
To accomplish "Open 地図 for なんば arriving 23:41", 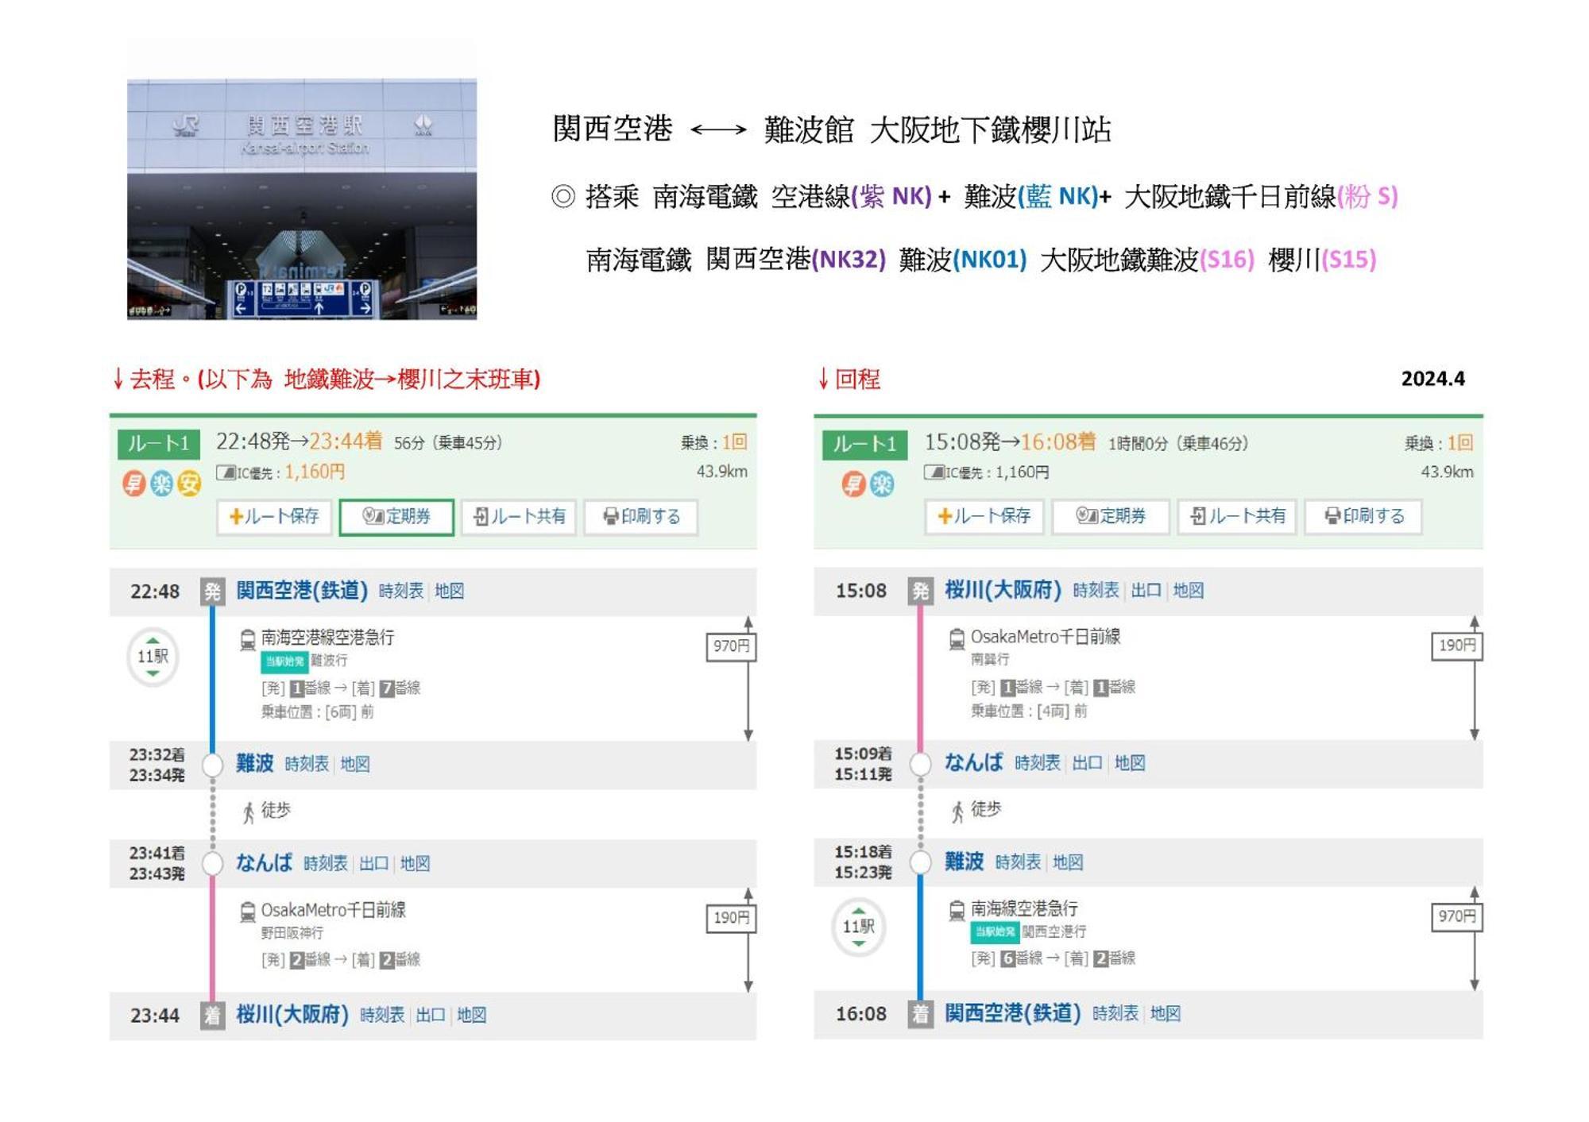I will click(415, 864).
